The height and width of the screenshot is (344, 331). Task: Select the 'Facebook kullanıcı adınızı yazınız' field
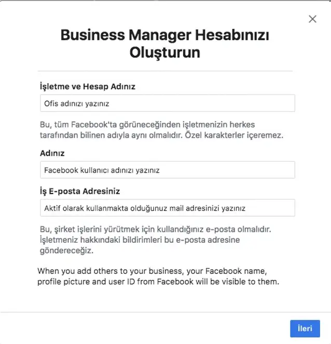click(x=168, y=170)
